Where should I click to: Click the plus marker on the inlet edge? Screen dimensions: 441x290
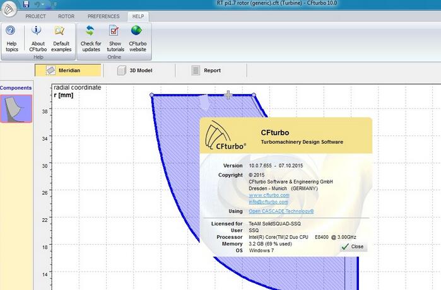[228, 95]
